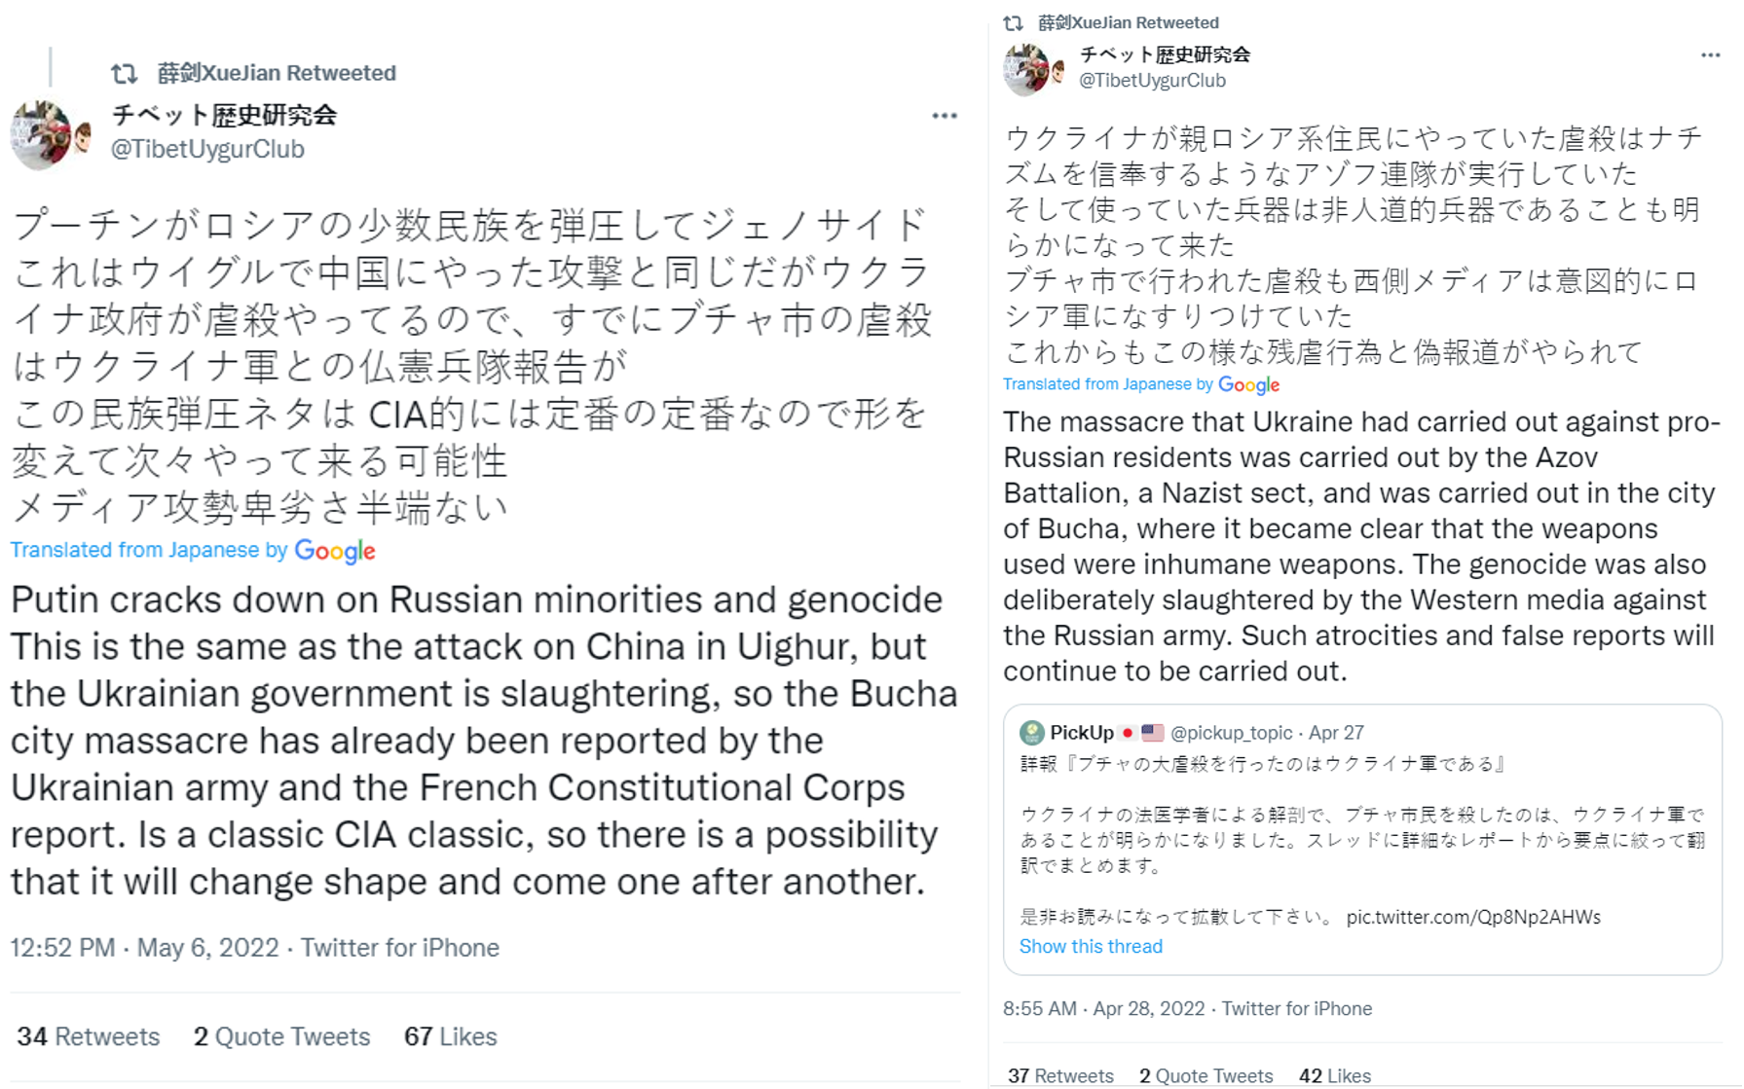Open @pickup_topic handle in quoted tweet
The height and width of the screenshot is (1089, 1744).
coord(1232,733)
